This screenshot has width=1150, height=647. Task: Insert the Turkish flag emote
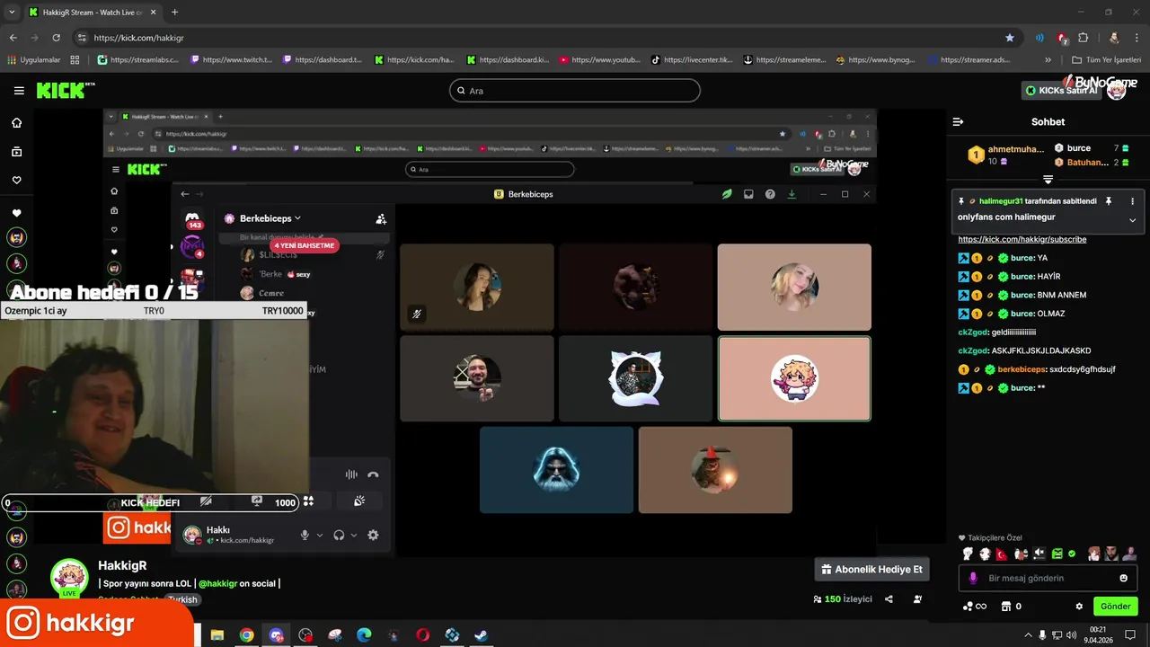tap(1003, 554)
